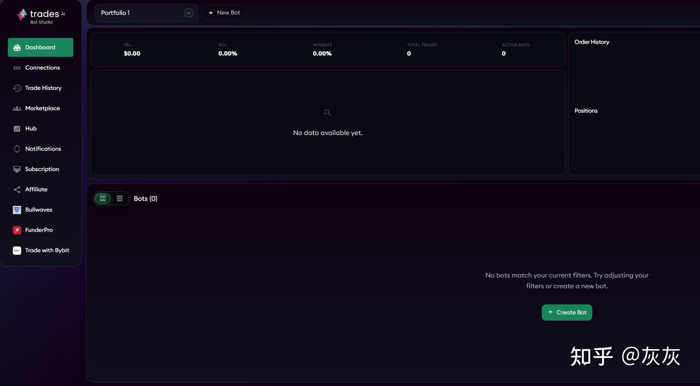Click the "No bots match your current filters" message
700x386 pixels.
pyautogui.click(x=567, y=281)
